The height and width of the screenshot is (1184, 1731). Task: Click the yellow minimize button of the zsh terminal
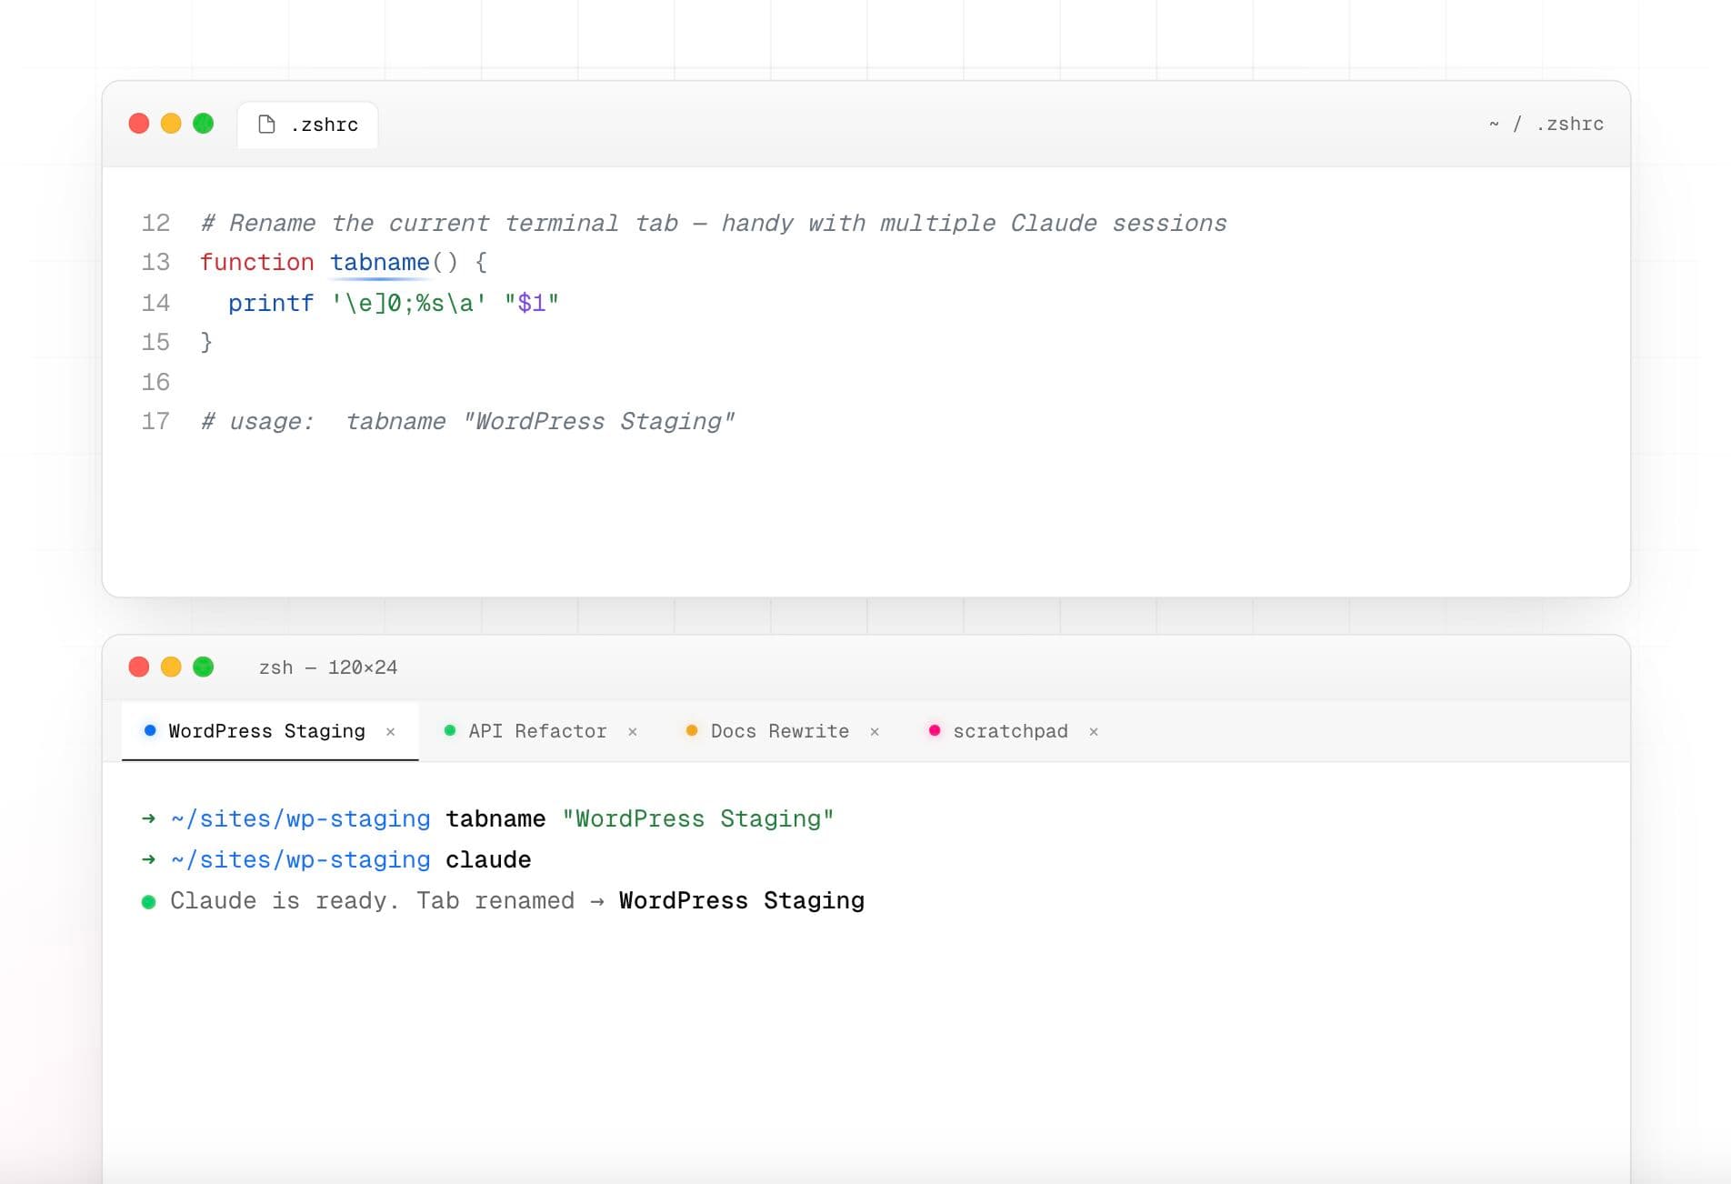click(171, 667)
